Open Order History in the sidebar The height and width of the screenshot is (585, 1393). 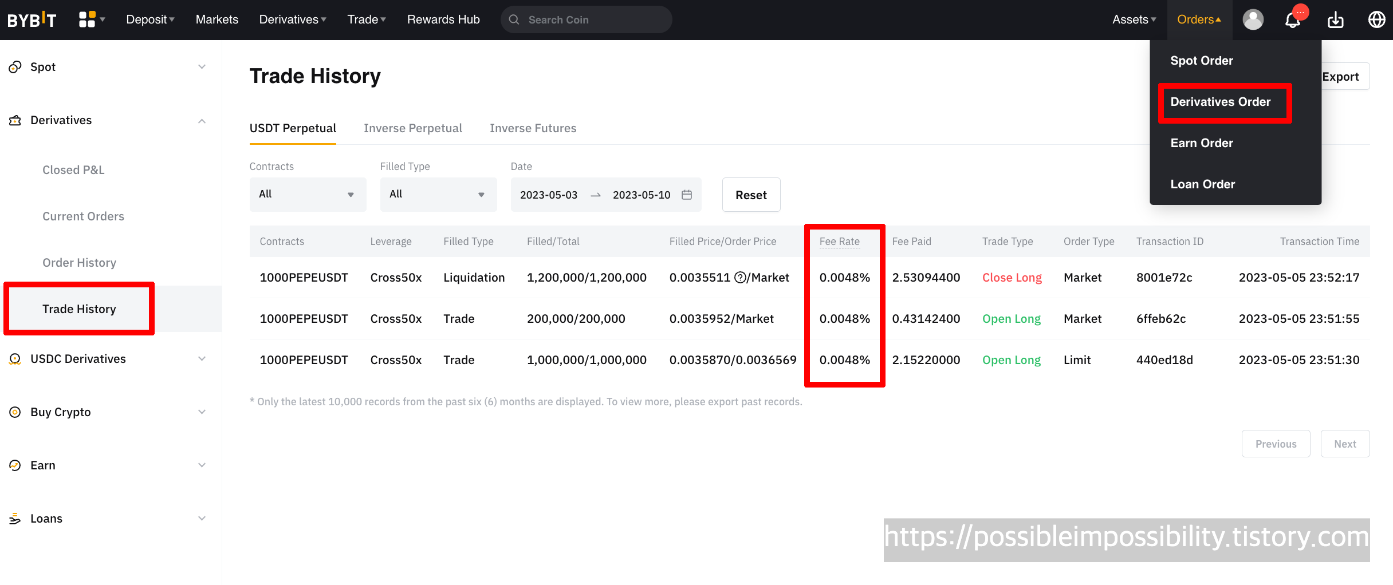pos(79,263)
